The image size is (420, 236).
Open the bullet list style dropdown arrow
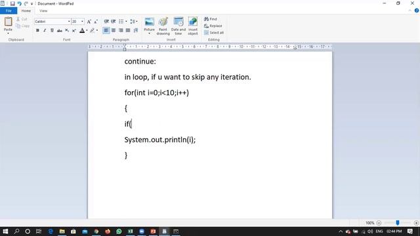[x=126, y=22]
